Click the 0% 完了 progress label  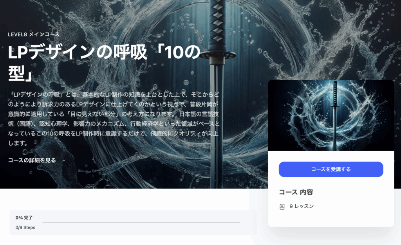click(24, 218)
